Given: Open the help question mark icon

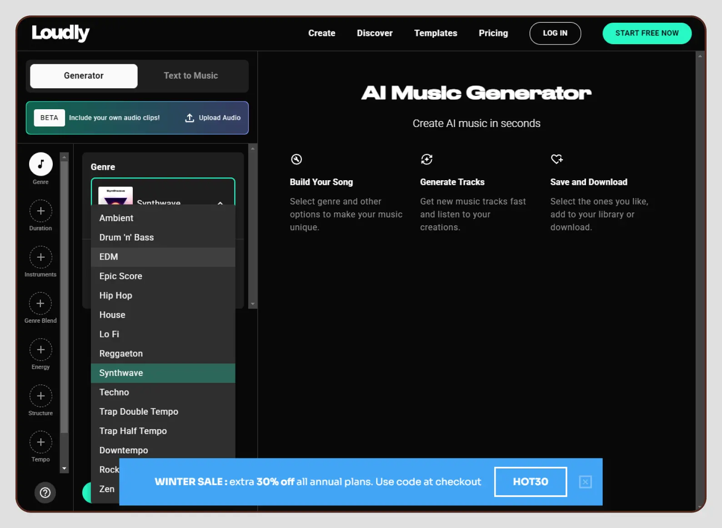Looking at the screenshot, I should [45, 492].
